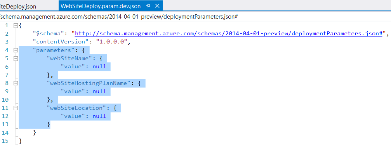The width and height of the screenshot is (391, 149).
Task: Click the null value on line 9
Action: pyautogui.click(x=99, y=91)
